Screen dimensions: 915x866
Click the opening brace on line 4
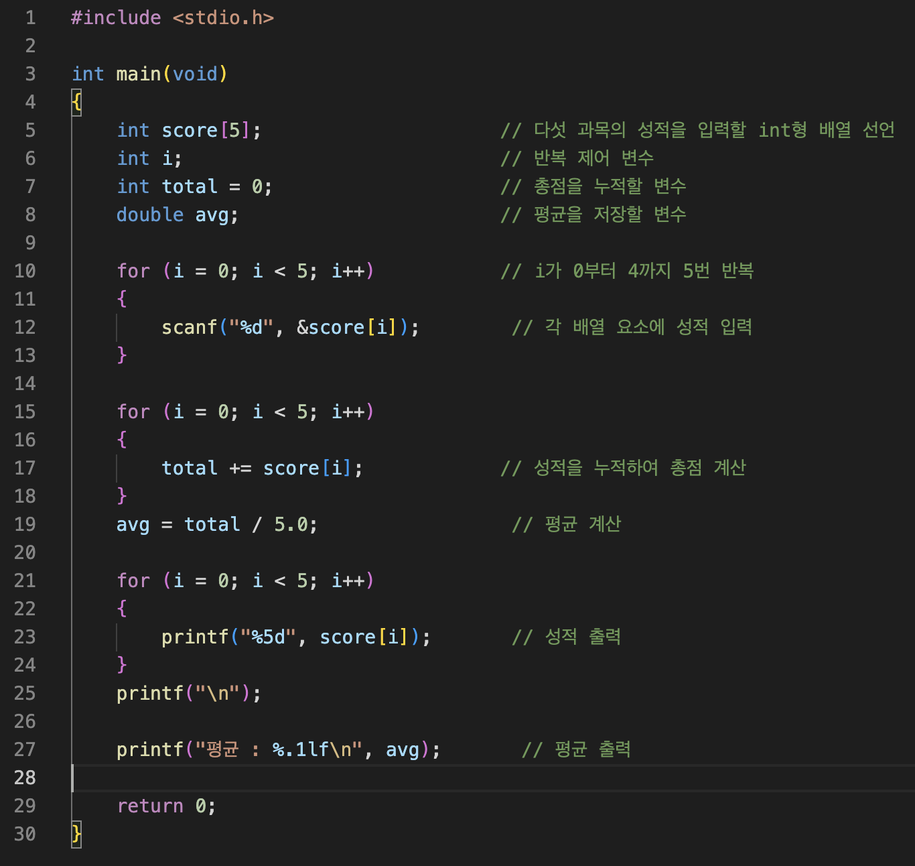point(76,102)
